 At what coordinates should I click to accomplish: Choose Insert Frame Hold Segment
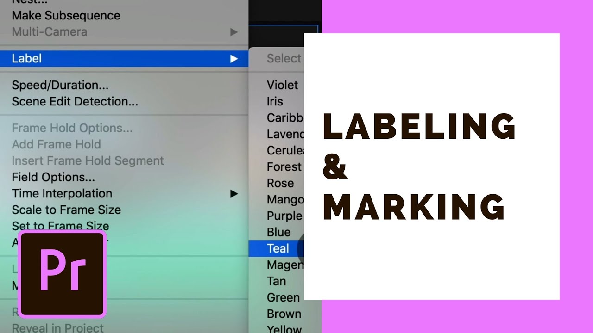[x=88, y=160]
